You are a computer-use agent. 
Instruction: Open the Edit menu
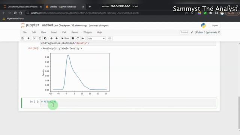click(34, 32)
